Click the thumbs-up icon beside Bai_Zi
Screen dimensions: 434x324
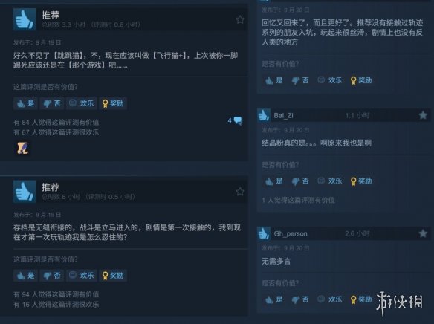pyautogui.click(x=264, y=115)
